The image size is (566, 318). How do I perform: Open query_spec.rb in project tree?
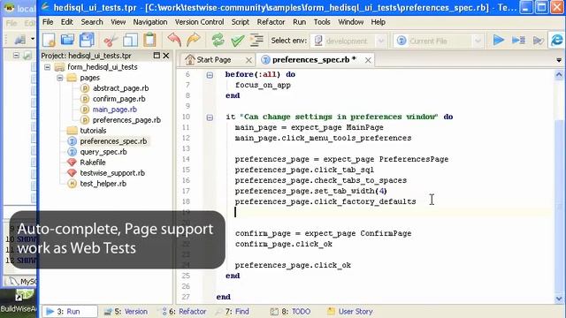(103, 152)
